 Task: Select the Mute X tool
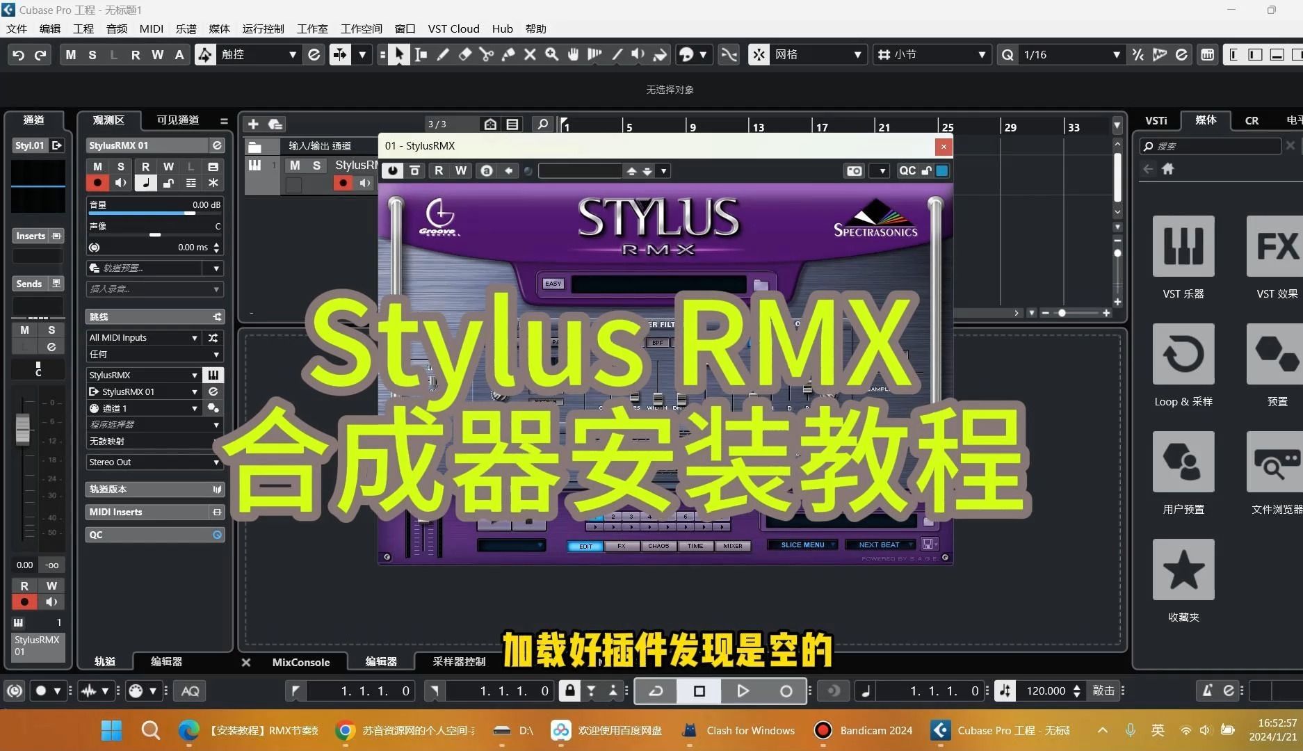coord(530,54)
